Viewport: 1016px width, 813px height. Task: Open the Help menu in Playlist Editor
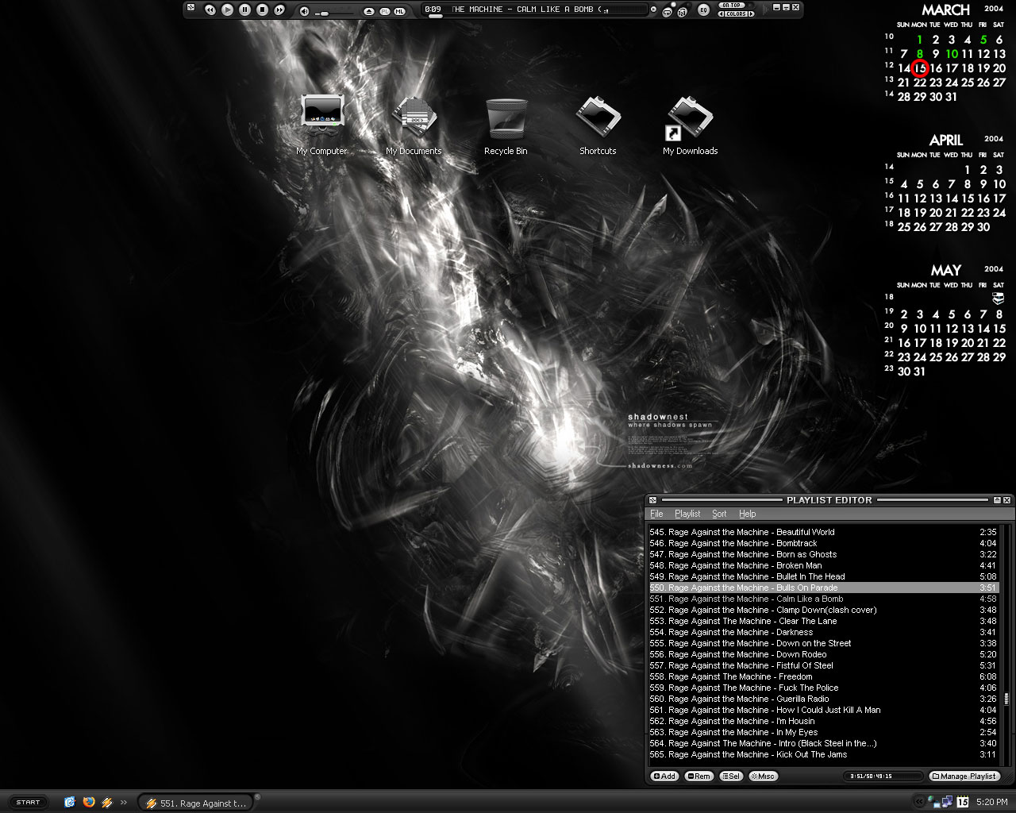coord(747,514)
